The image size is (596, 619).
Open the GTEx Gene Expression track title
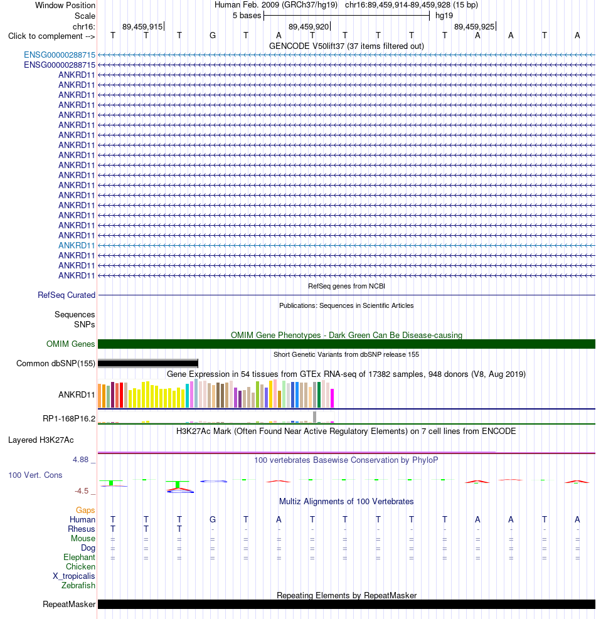click(x=346, y=374)
